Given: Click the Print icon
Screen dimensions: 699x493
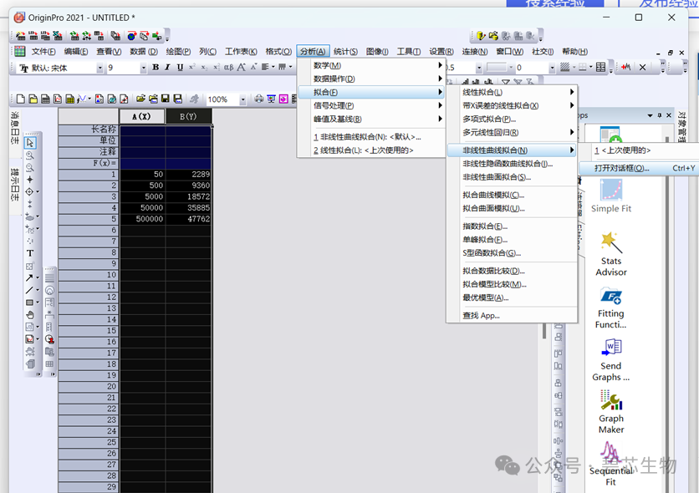Looking at the screenshot, I should click(258, 99).
